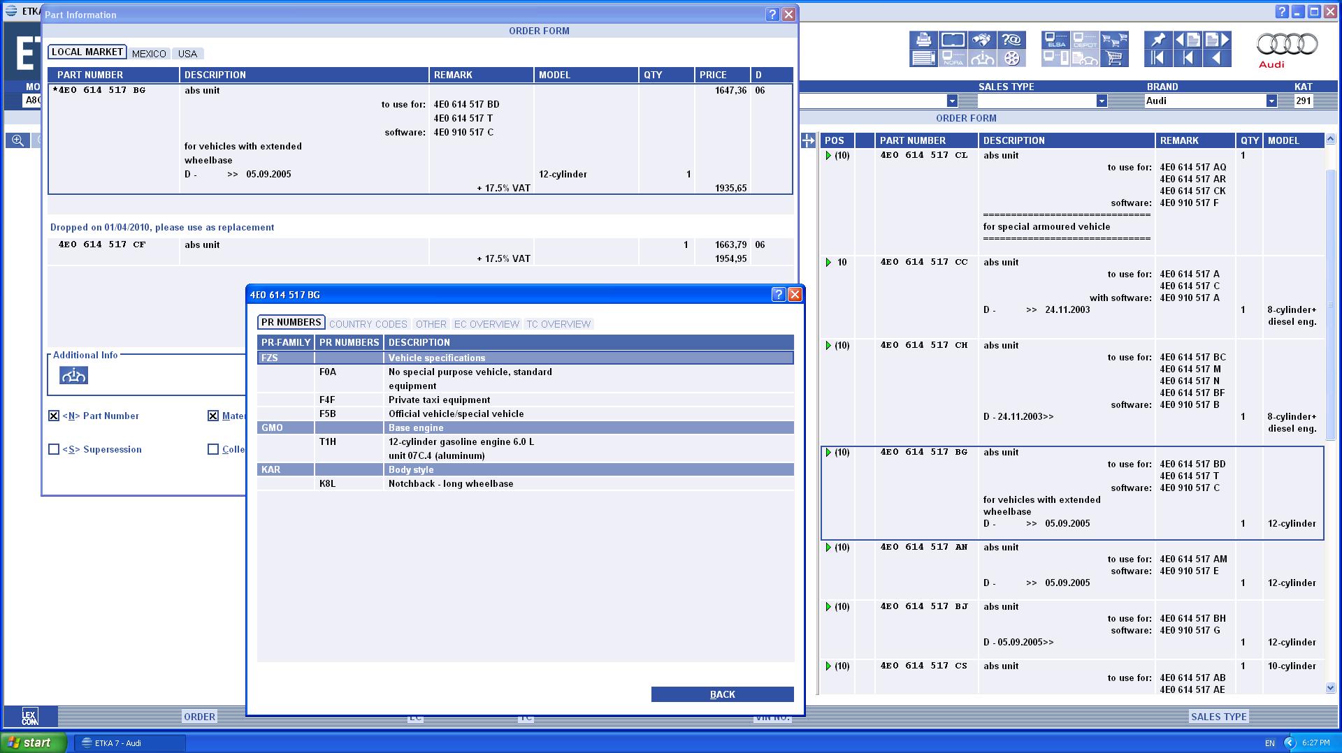This screenshot has width=1342, height=753.
Task: Expand the green arrow for 4E0 614 517 CS
Action: tap(828, 666)
